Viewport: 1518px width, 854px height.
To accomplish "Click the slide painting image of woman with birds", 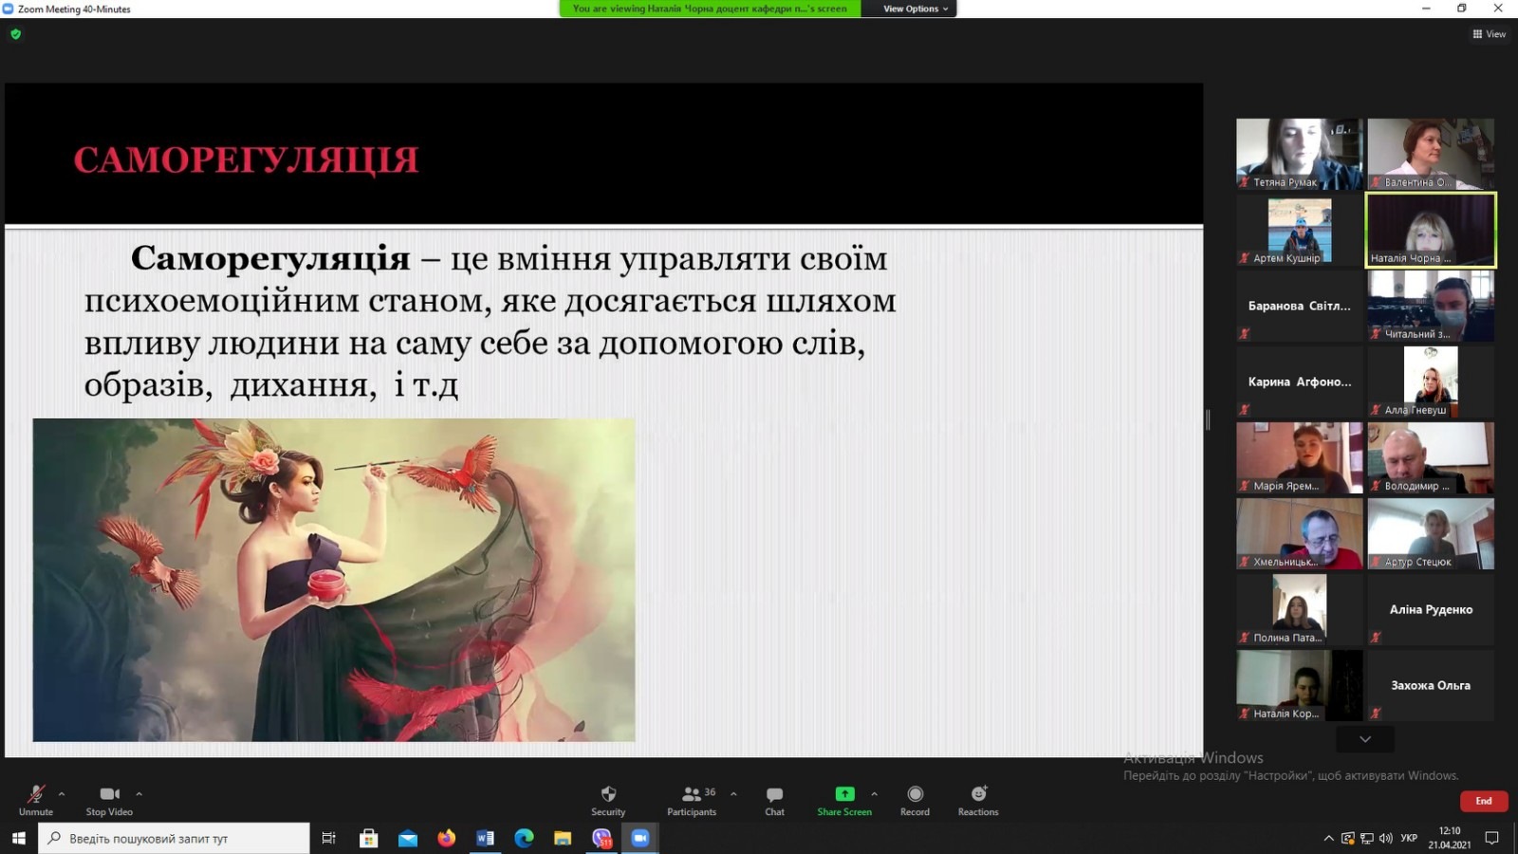I will tap(334, 580).
